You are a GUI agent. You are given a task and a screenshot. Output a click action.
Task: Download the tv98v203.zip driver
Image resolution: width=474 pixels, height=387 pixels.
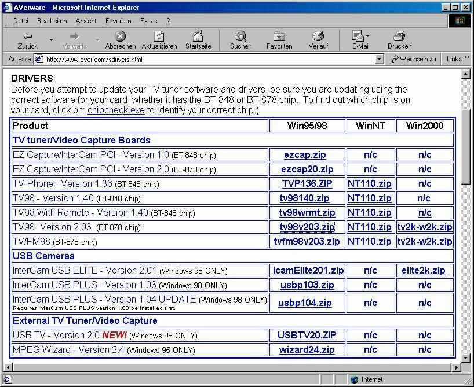[x=307, y=227]
